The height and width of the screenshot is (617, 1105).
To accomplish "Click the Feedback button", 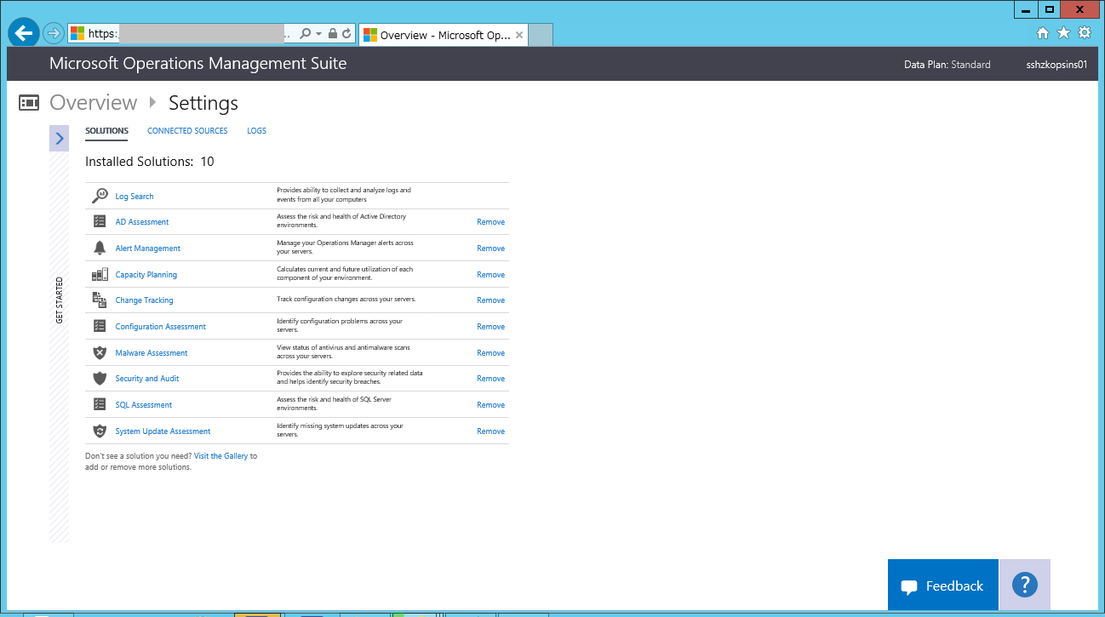I will pos(942,585).
